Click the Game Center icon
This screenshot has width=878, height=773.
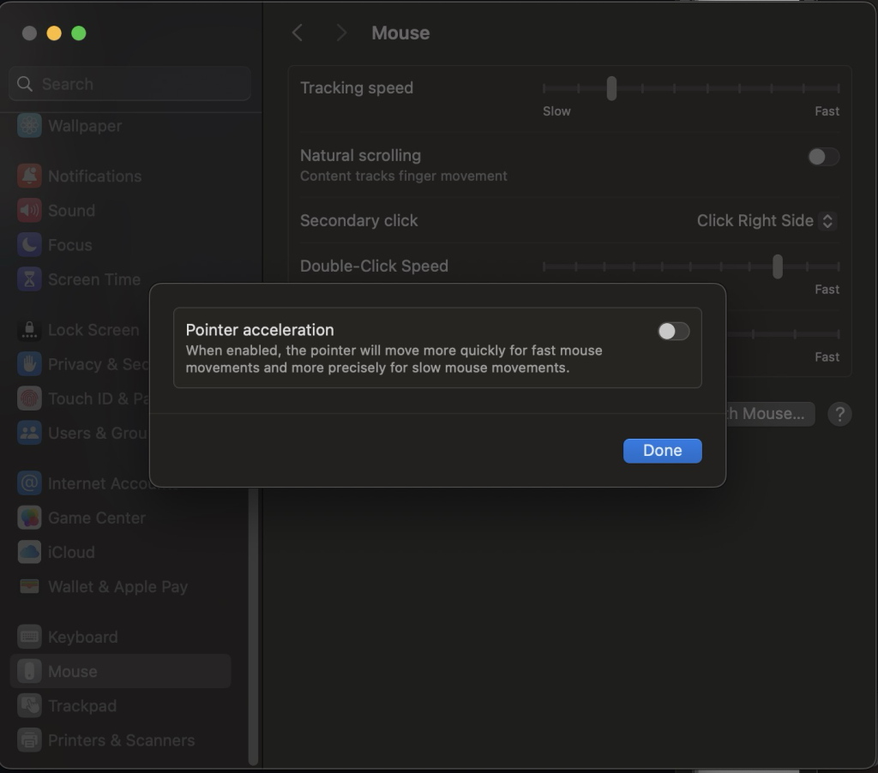[x=29, y=518]
